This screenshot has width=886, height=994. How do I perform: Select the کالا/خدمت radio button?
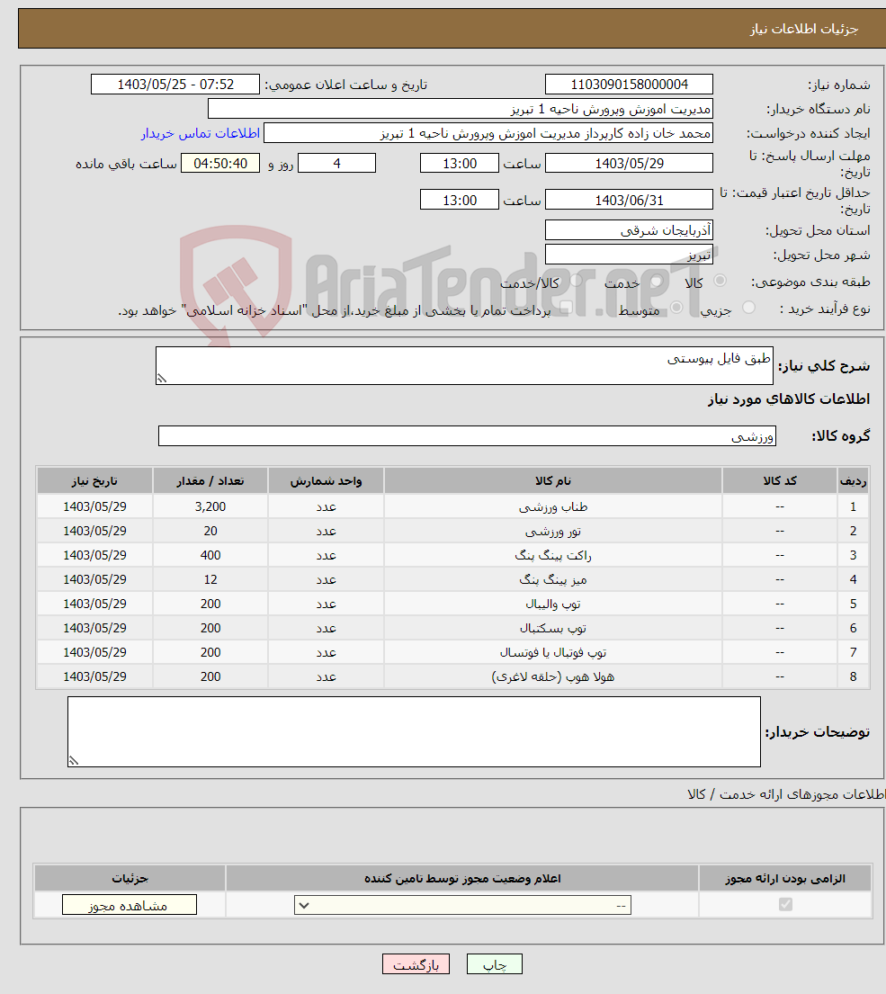pos(576,280)
